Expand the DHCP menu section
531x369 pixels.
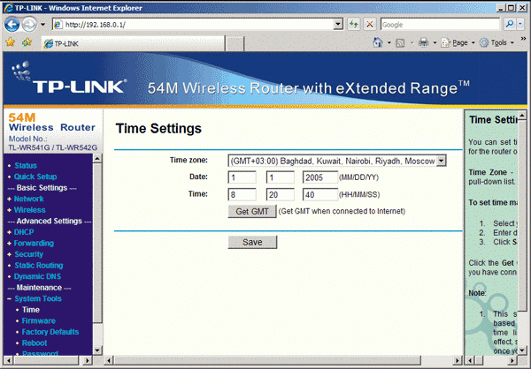[x=24, y=232]
